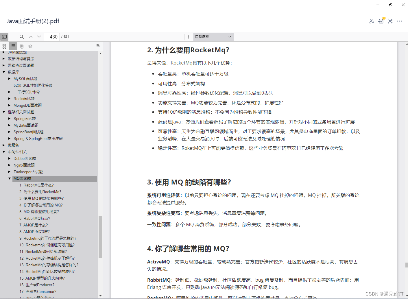The image size is (408, 299).
Task: Show attachments paperclip icon
Action: (x=22, y=46)
